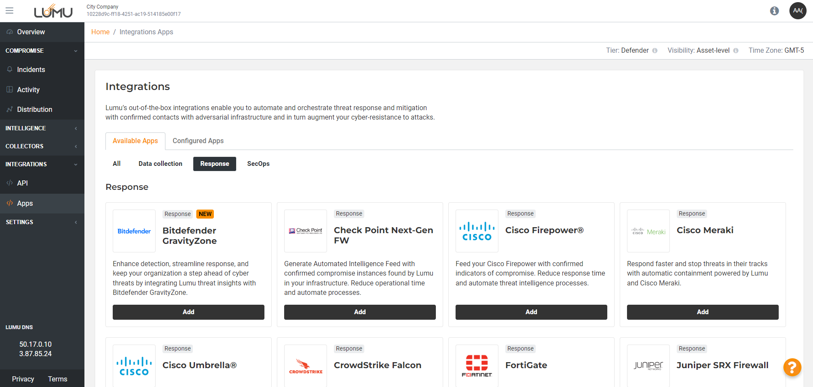Open Incidents in the sidebar
Image resolution: width=813 pixels, height=387 pixels.
pyautogui.click(x=31, y=69)
